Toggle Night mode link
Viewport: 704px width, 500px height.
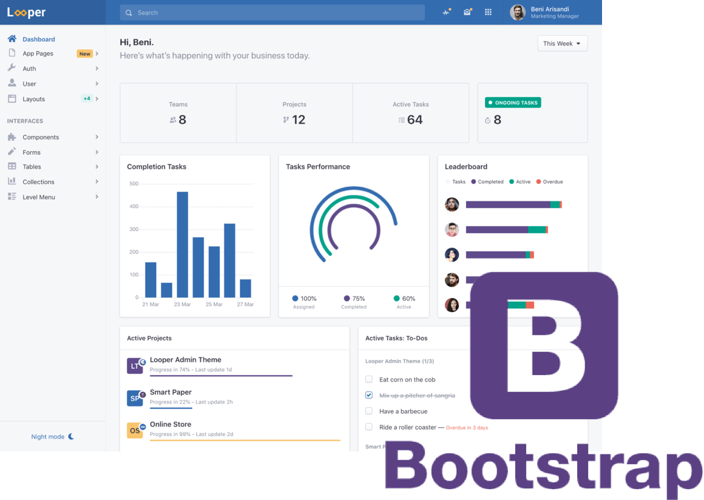[x=52, y=437]
